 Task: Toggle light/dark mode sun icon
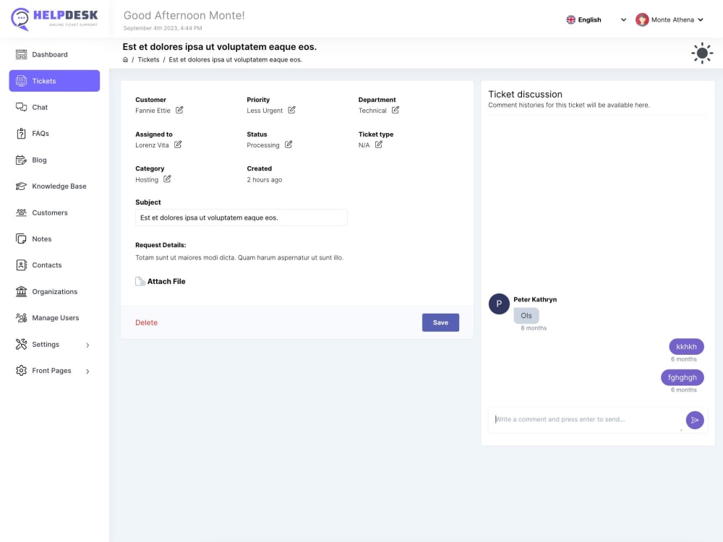702,53
